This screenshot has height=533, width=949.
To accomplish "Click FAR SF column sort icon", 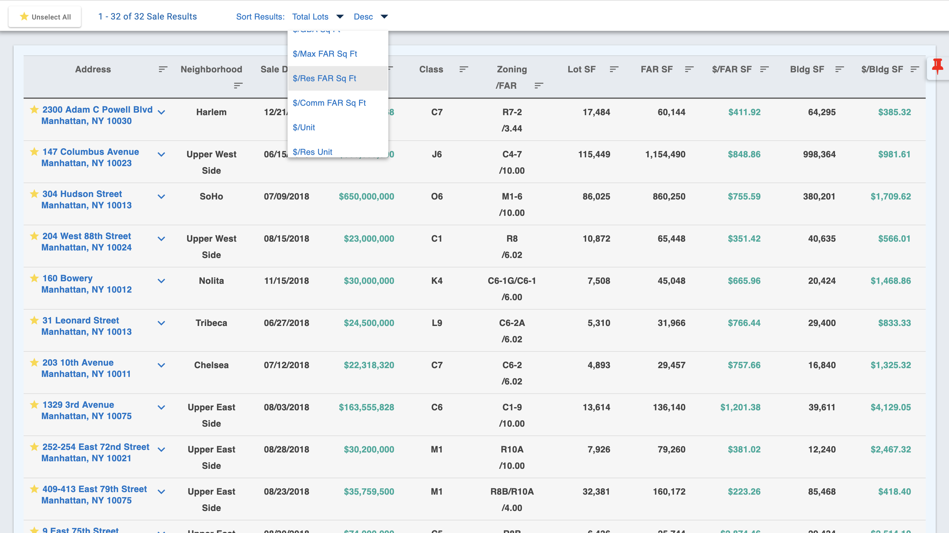I will click(x=689, y=69).
